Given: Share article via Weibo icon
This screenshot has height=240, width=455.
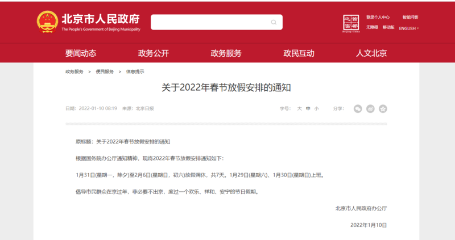Looking at the screenshot, I should tap(370, 108).
